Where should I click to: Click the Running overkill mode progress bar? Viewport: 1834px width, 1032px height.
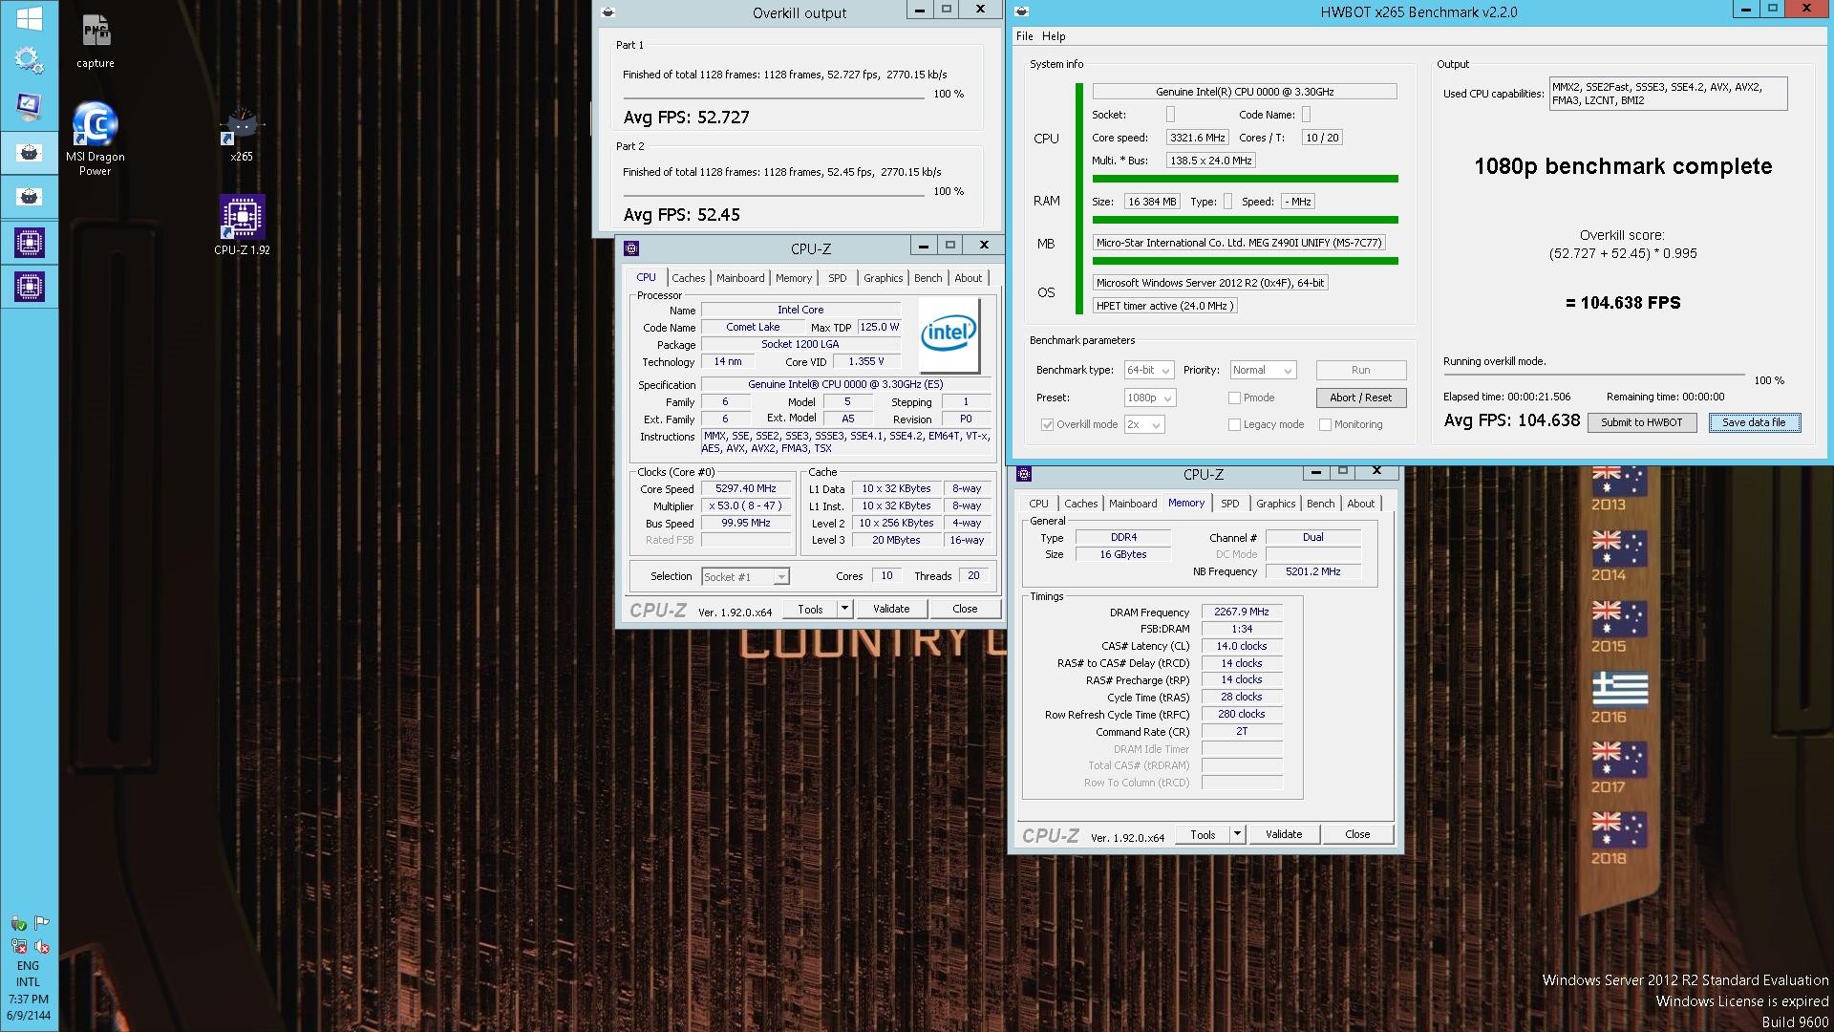point(1594,374)
